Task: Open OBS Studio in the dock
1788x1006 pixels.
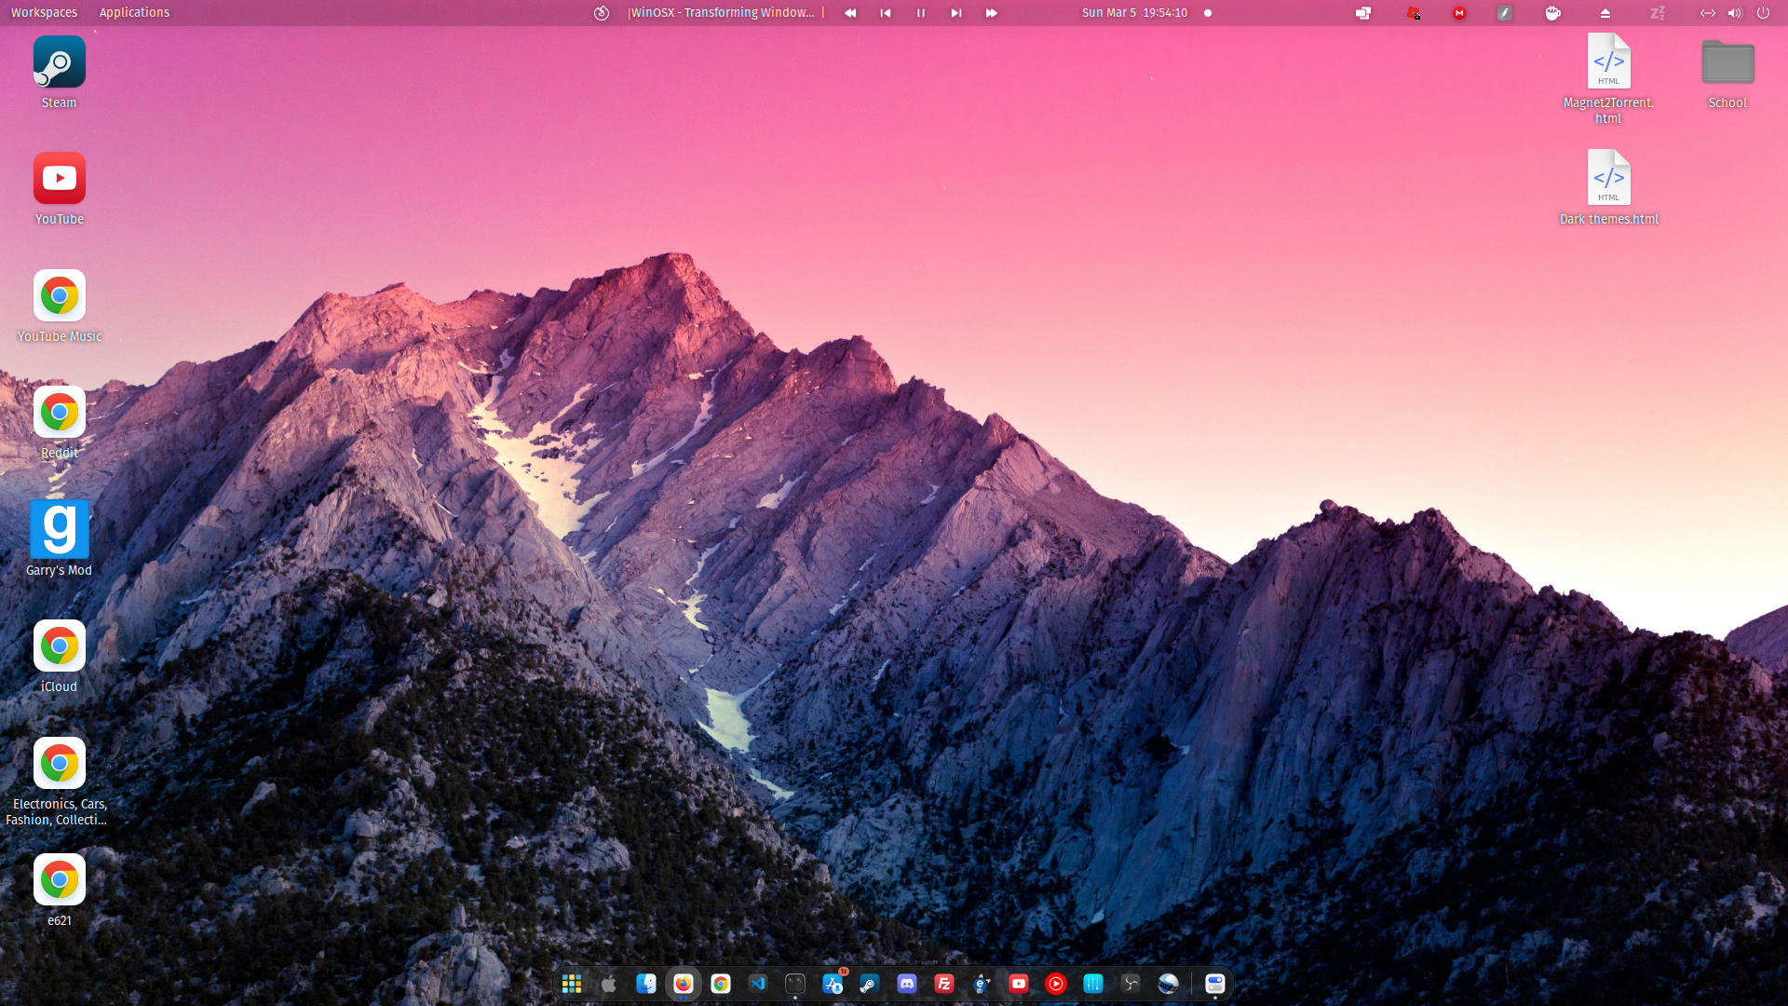Action: click(x=1131, y=984)
